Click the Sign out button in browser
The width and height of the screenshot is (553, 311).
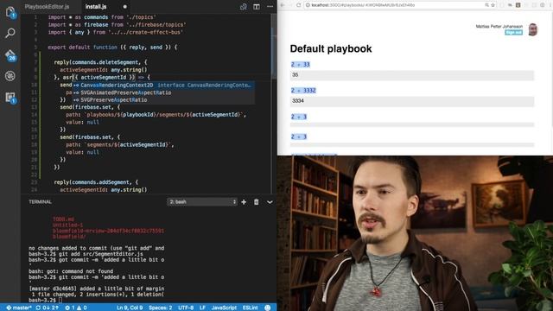(513, 32)
